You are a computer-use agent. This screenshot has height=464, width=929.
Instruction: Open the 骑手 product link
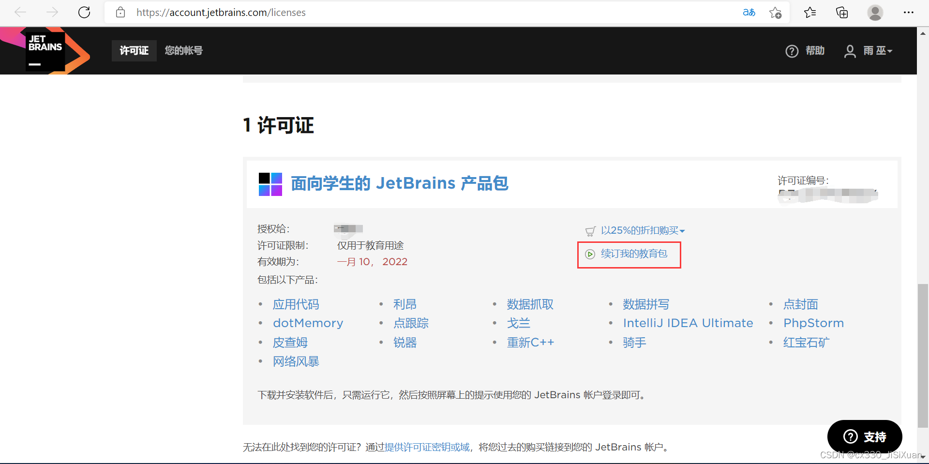tap(634, 343)
